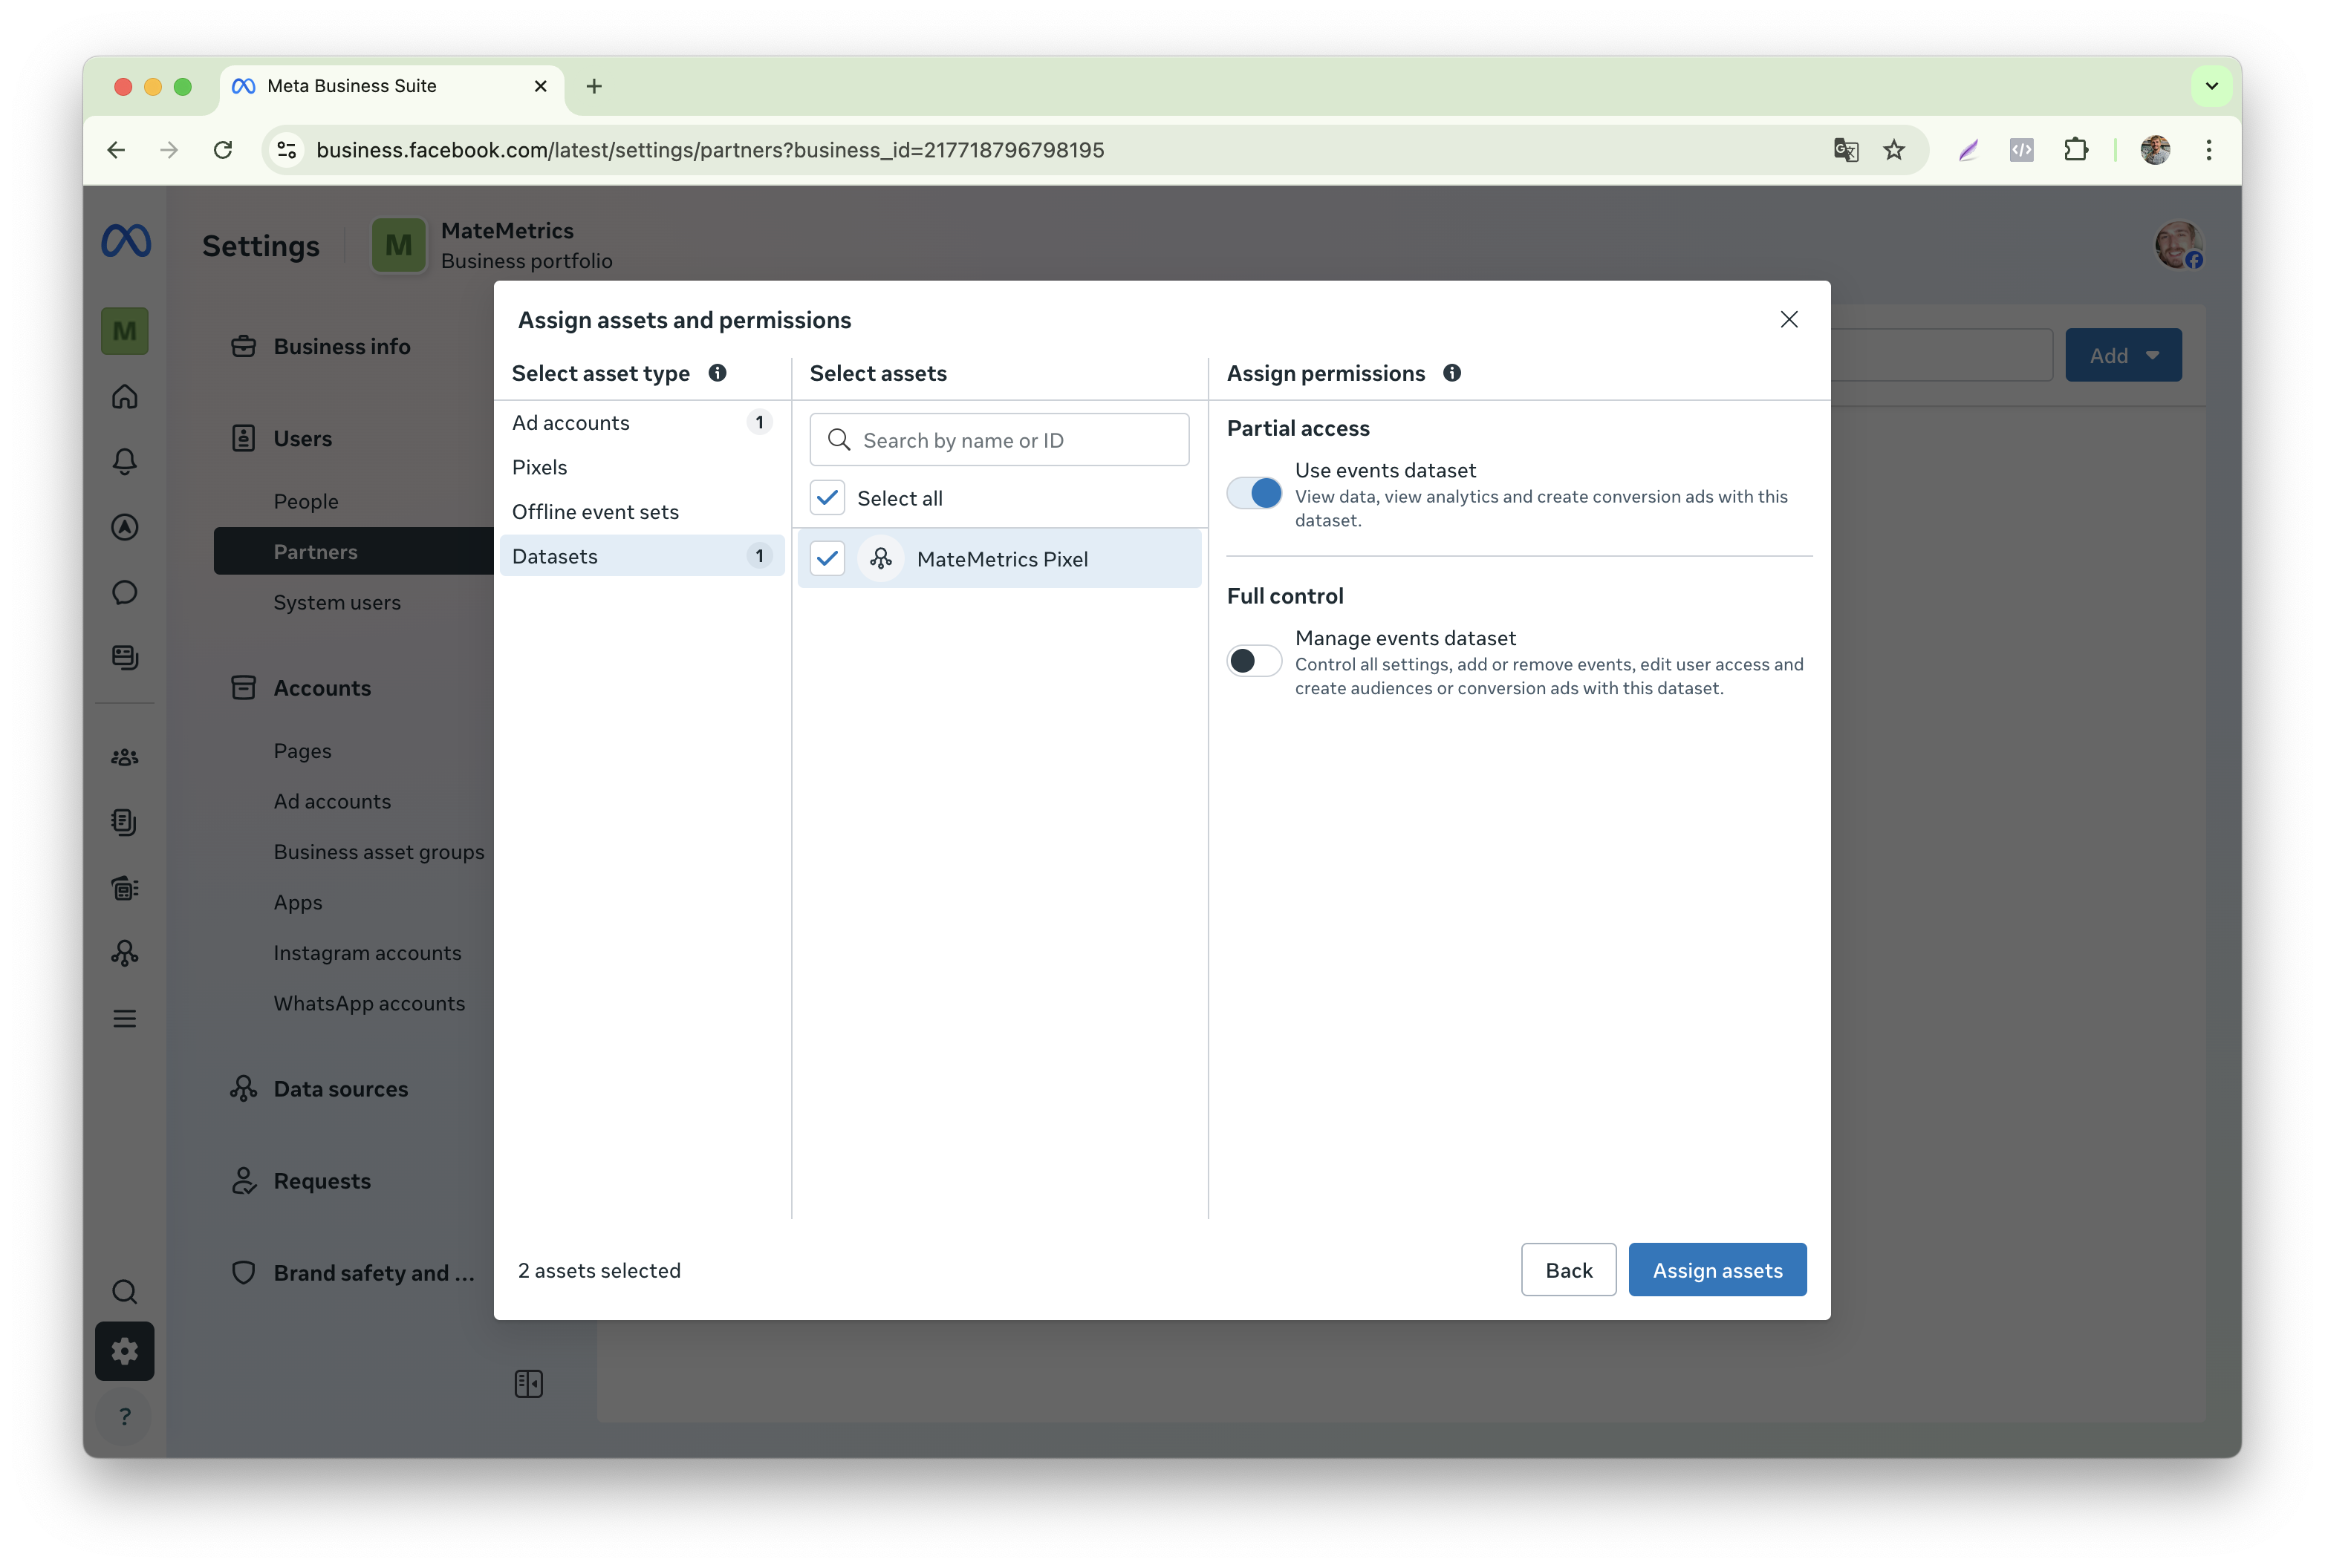Screen dimensions: 2325x1568
Task: Open the Content posts icon in rail
Action: (x=125, y=657)
